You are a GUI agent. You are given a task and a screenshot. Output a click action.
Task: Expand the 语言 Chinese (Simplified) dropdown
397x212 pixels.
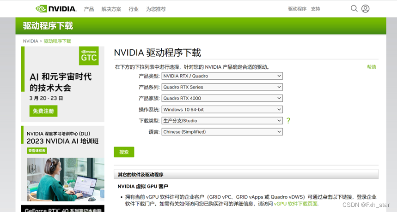[x=222, y=132]
